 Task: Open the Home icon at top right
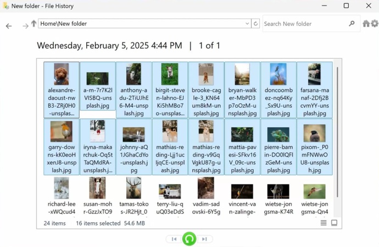[366, 24]
